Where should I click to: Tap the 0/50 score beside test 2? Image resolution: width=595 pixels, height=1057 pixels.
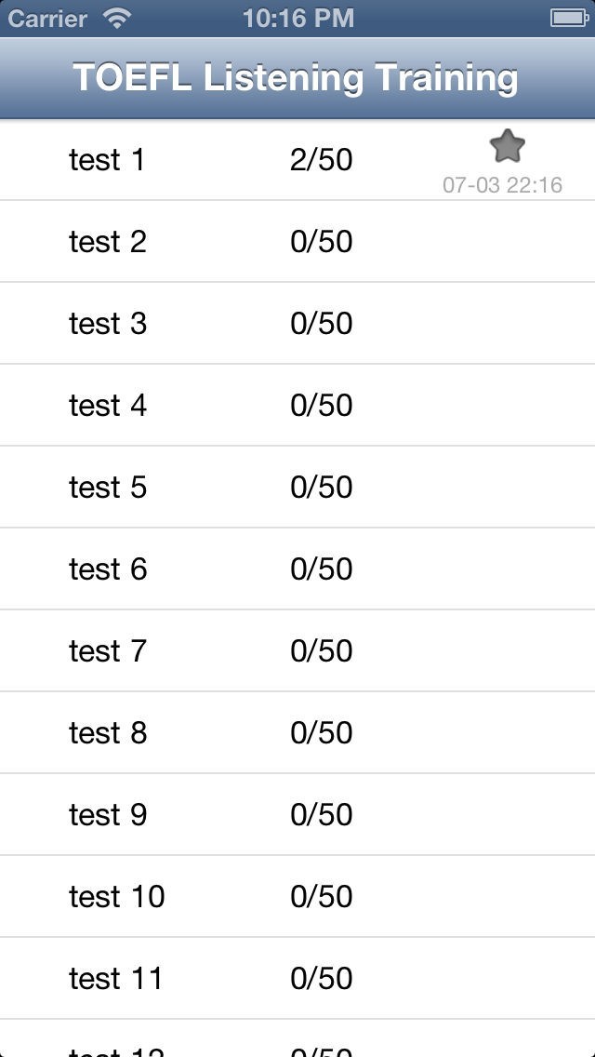point(321,242)
